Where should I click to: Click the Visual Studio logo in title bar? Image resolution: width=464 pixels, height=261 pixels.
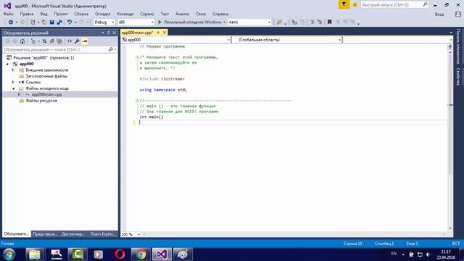(7, 6)
